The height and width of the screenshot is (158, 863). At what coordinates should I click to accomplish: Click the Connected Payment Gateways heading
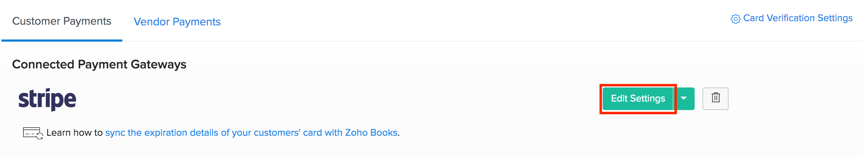(x=99, y=65)
